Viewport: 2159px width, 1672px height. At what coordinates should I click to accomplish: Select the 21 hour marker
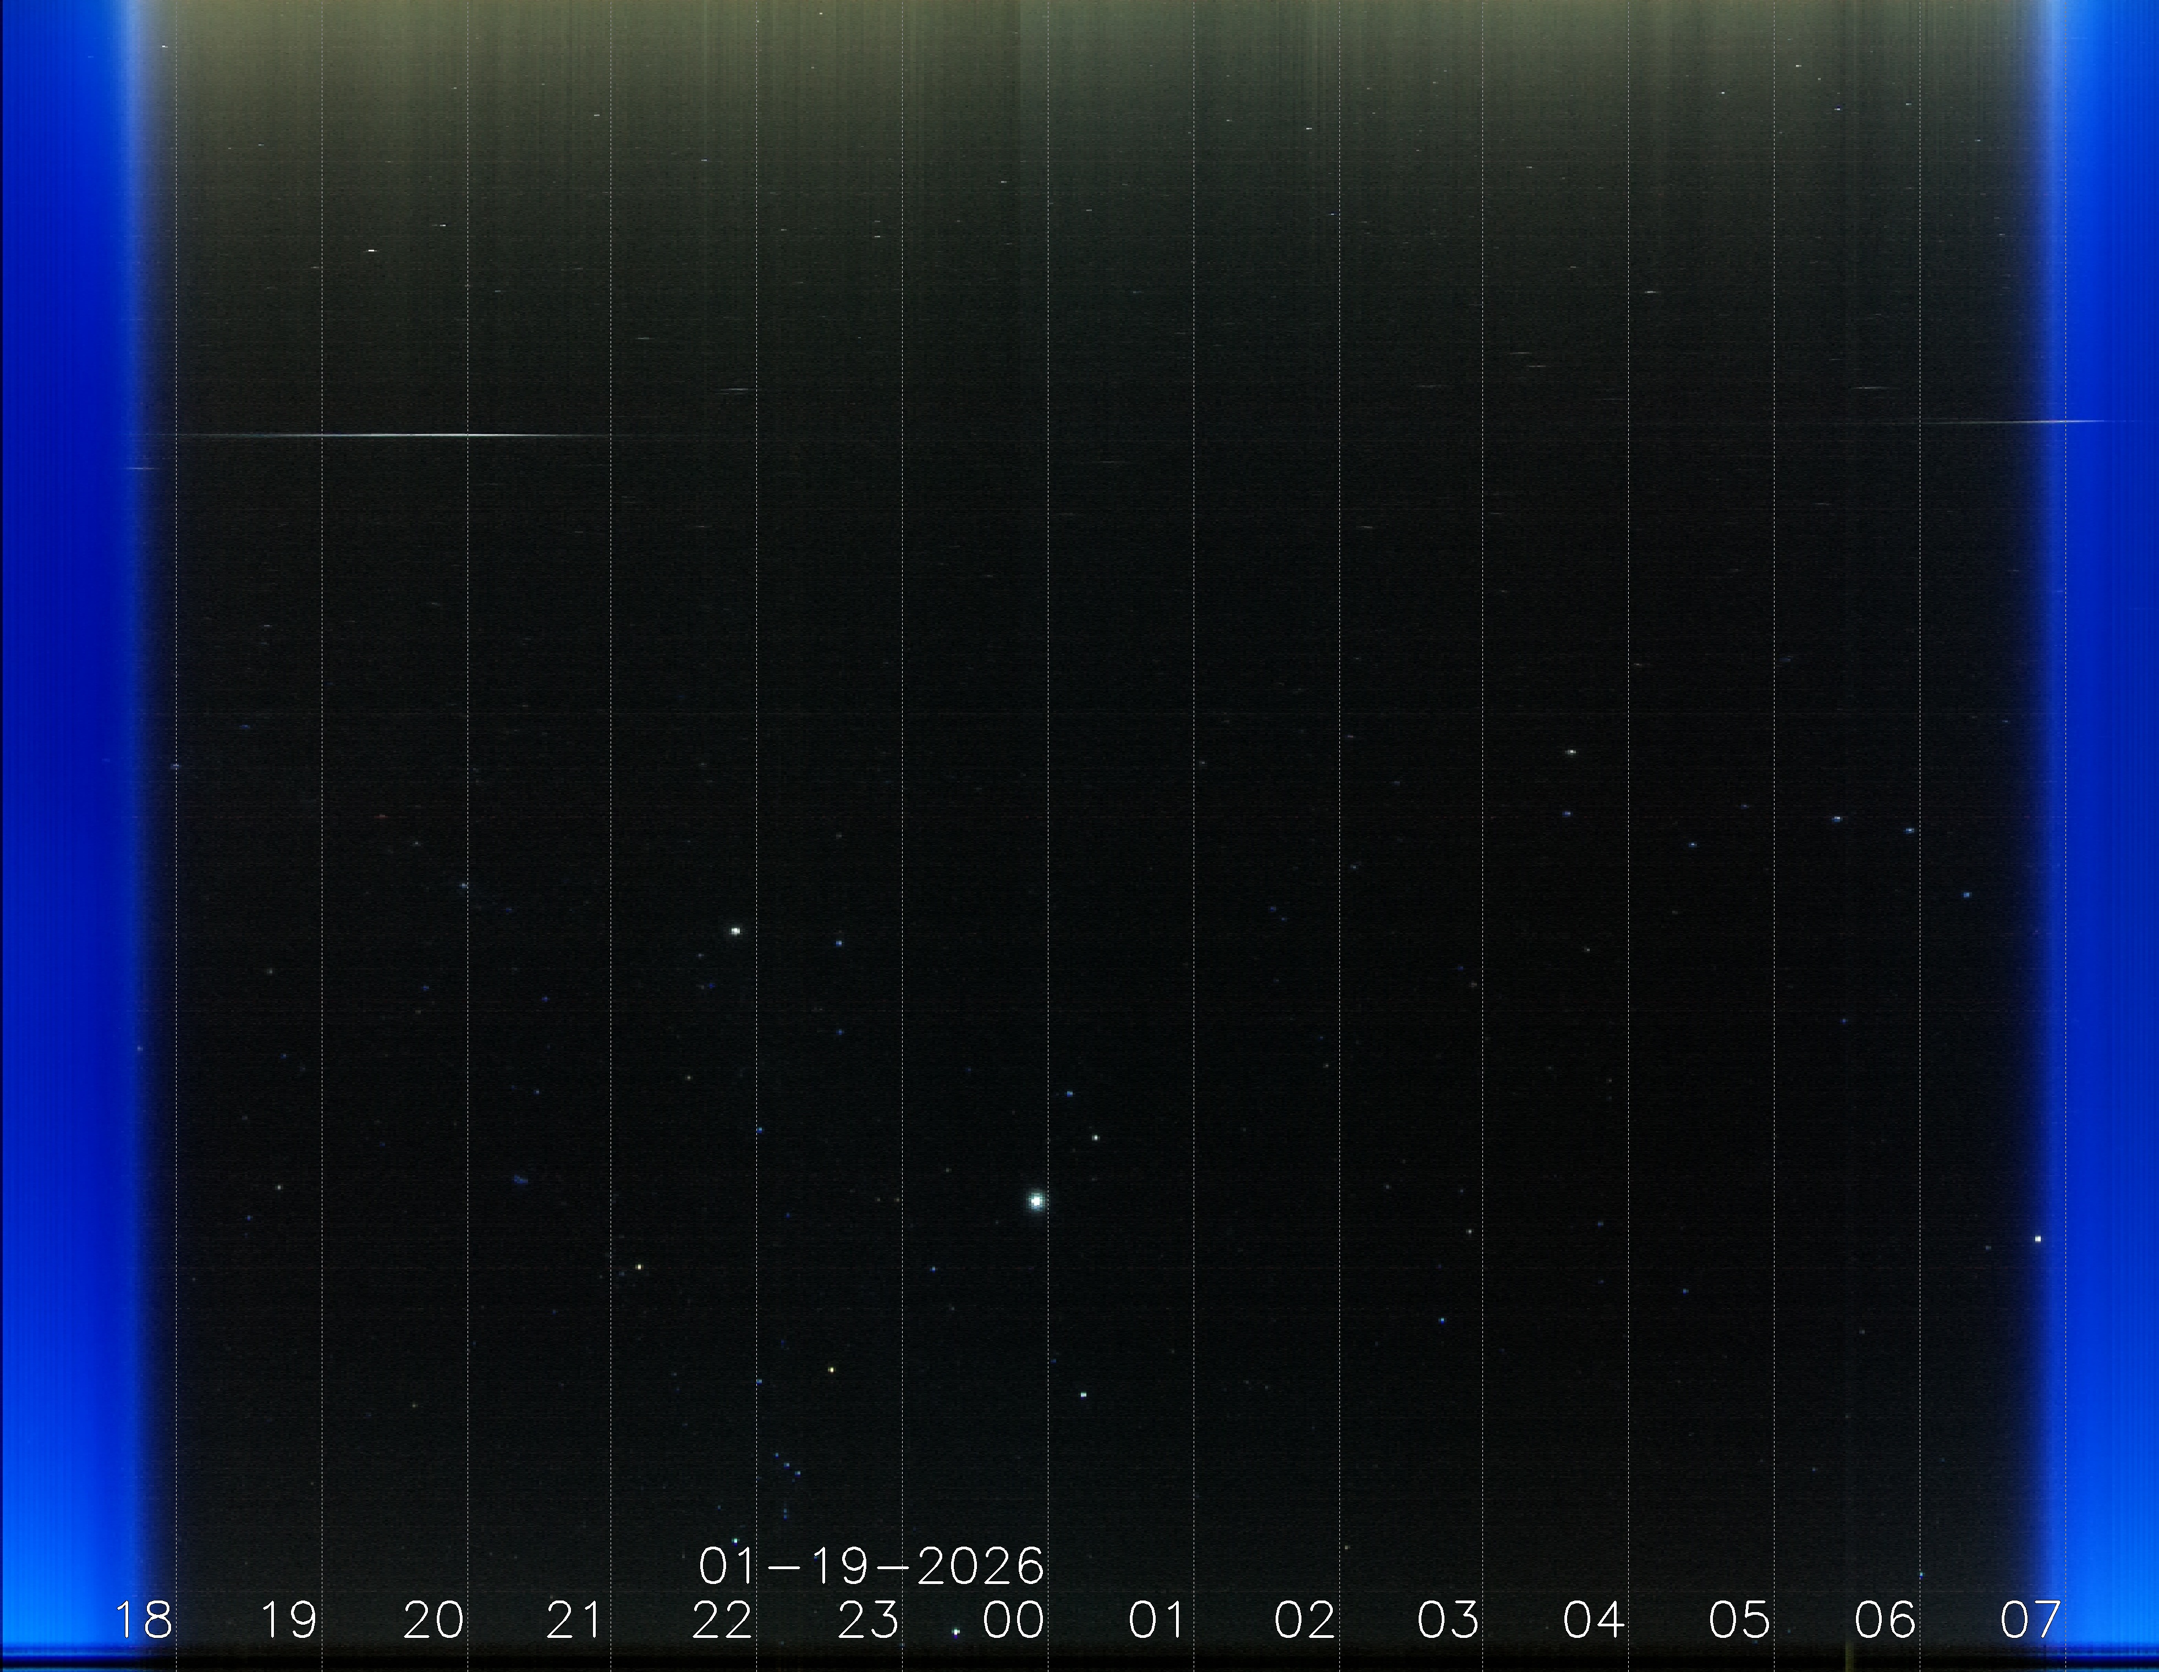[575, 1621]
